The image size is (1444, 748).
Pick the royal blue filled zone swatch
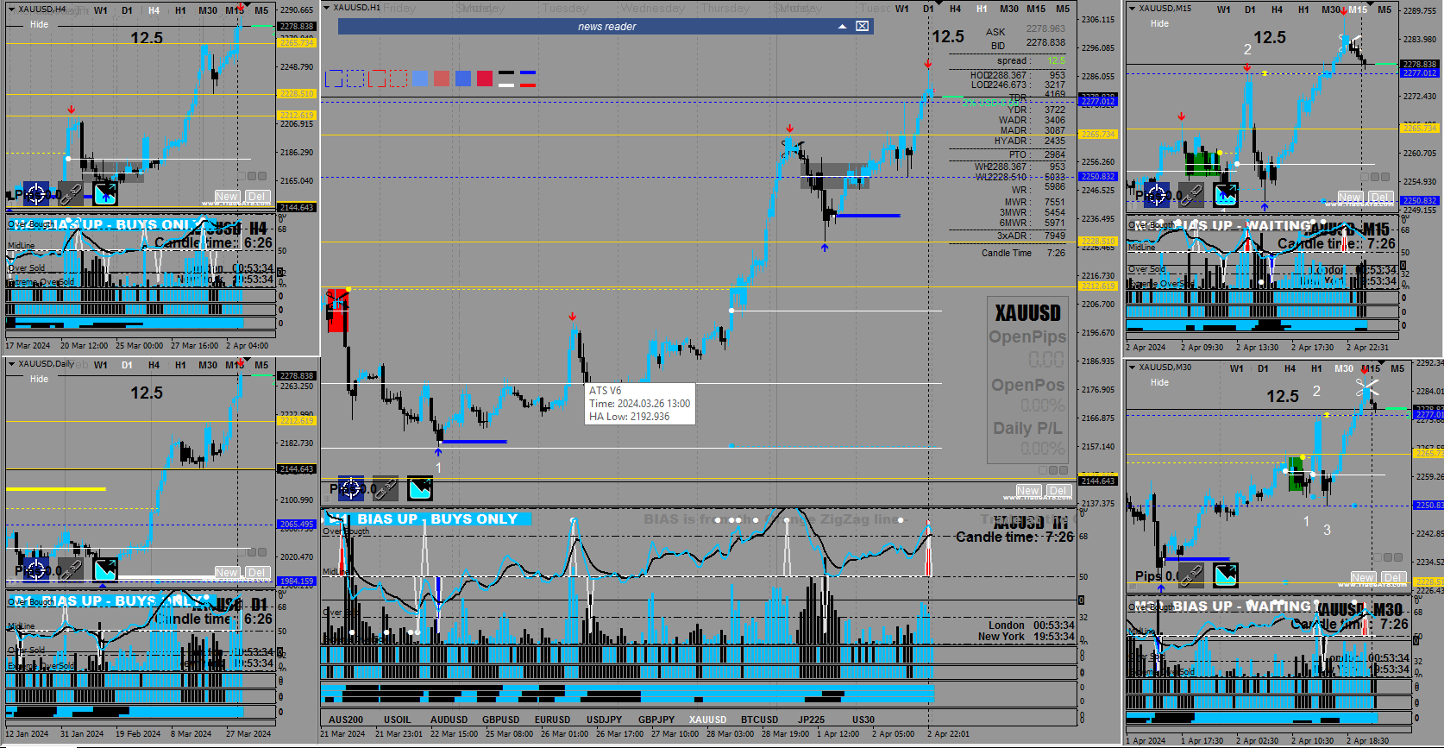(463, 79)
